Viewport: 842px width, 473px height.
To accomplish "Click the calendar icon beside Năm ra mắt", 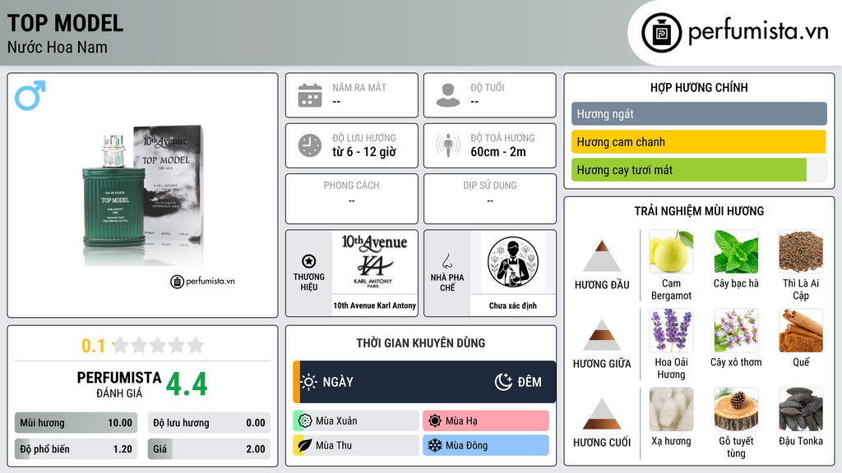I will click(310, 95).
